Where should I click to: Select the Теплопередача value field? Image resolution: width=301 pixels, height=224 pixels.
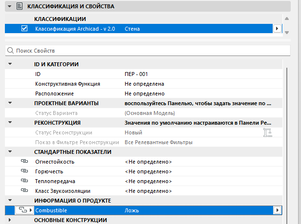148,181
